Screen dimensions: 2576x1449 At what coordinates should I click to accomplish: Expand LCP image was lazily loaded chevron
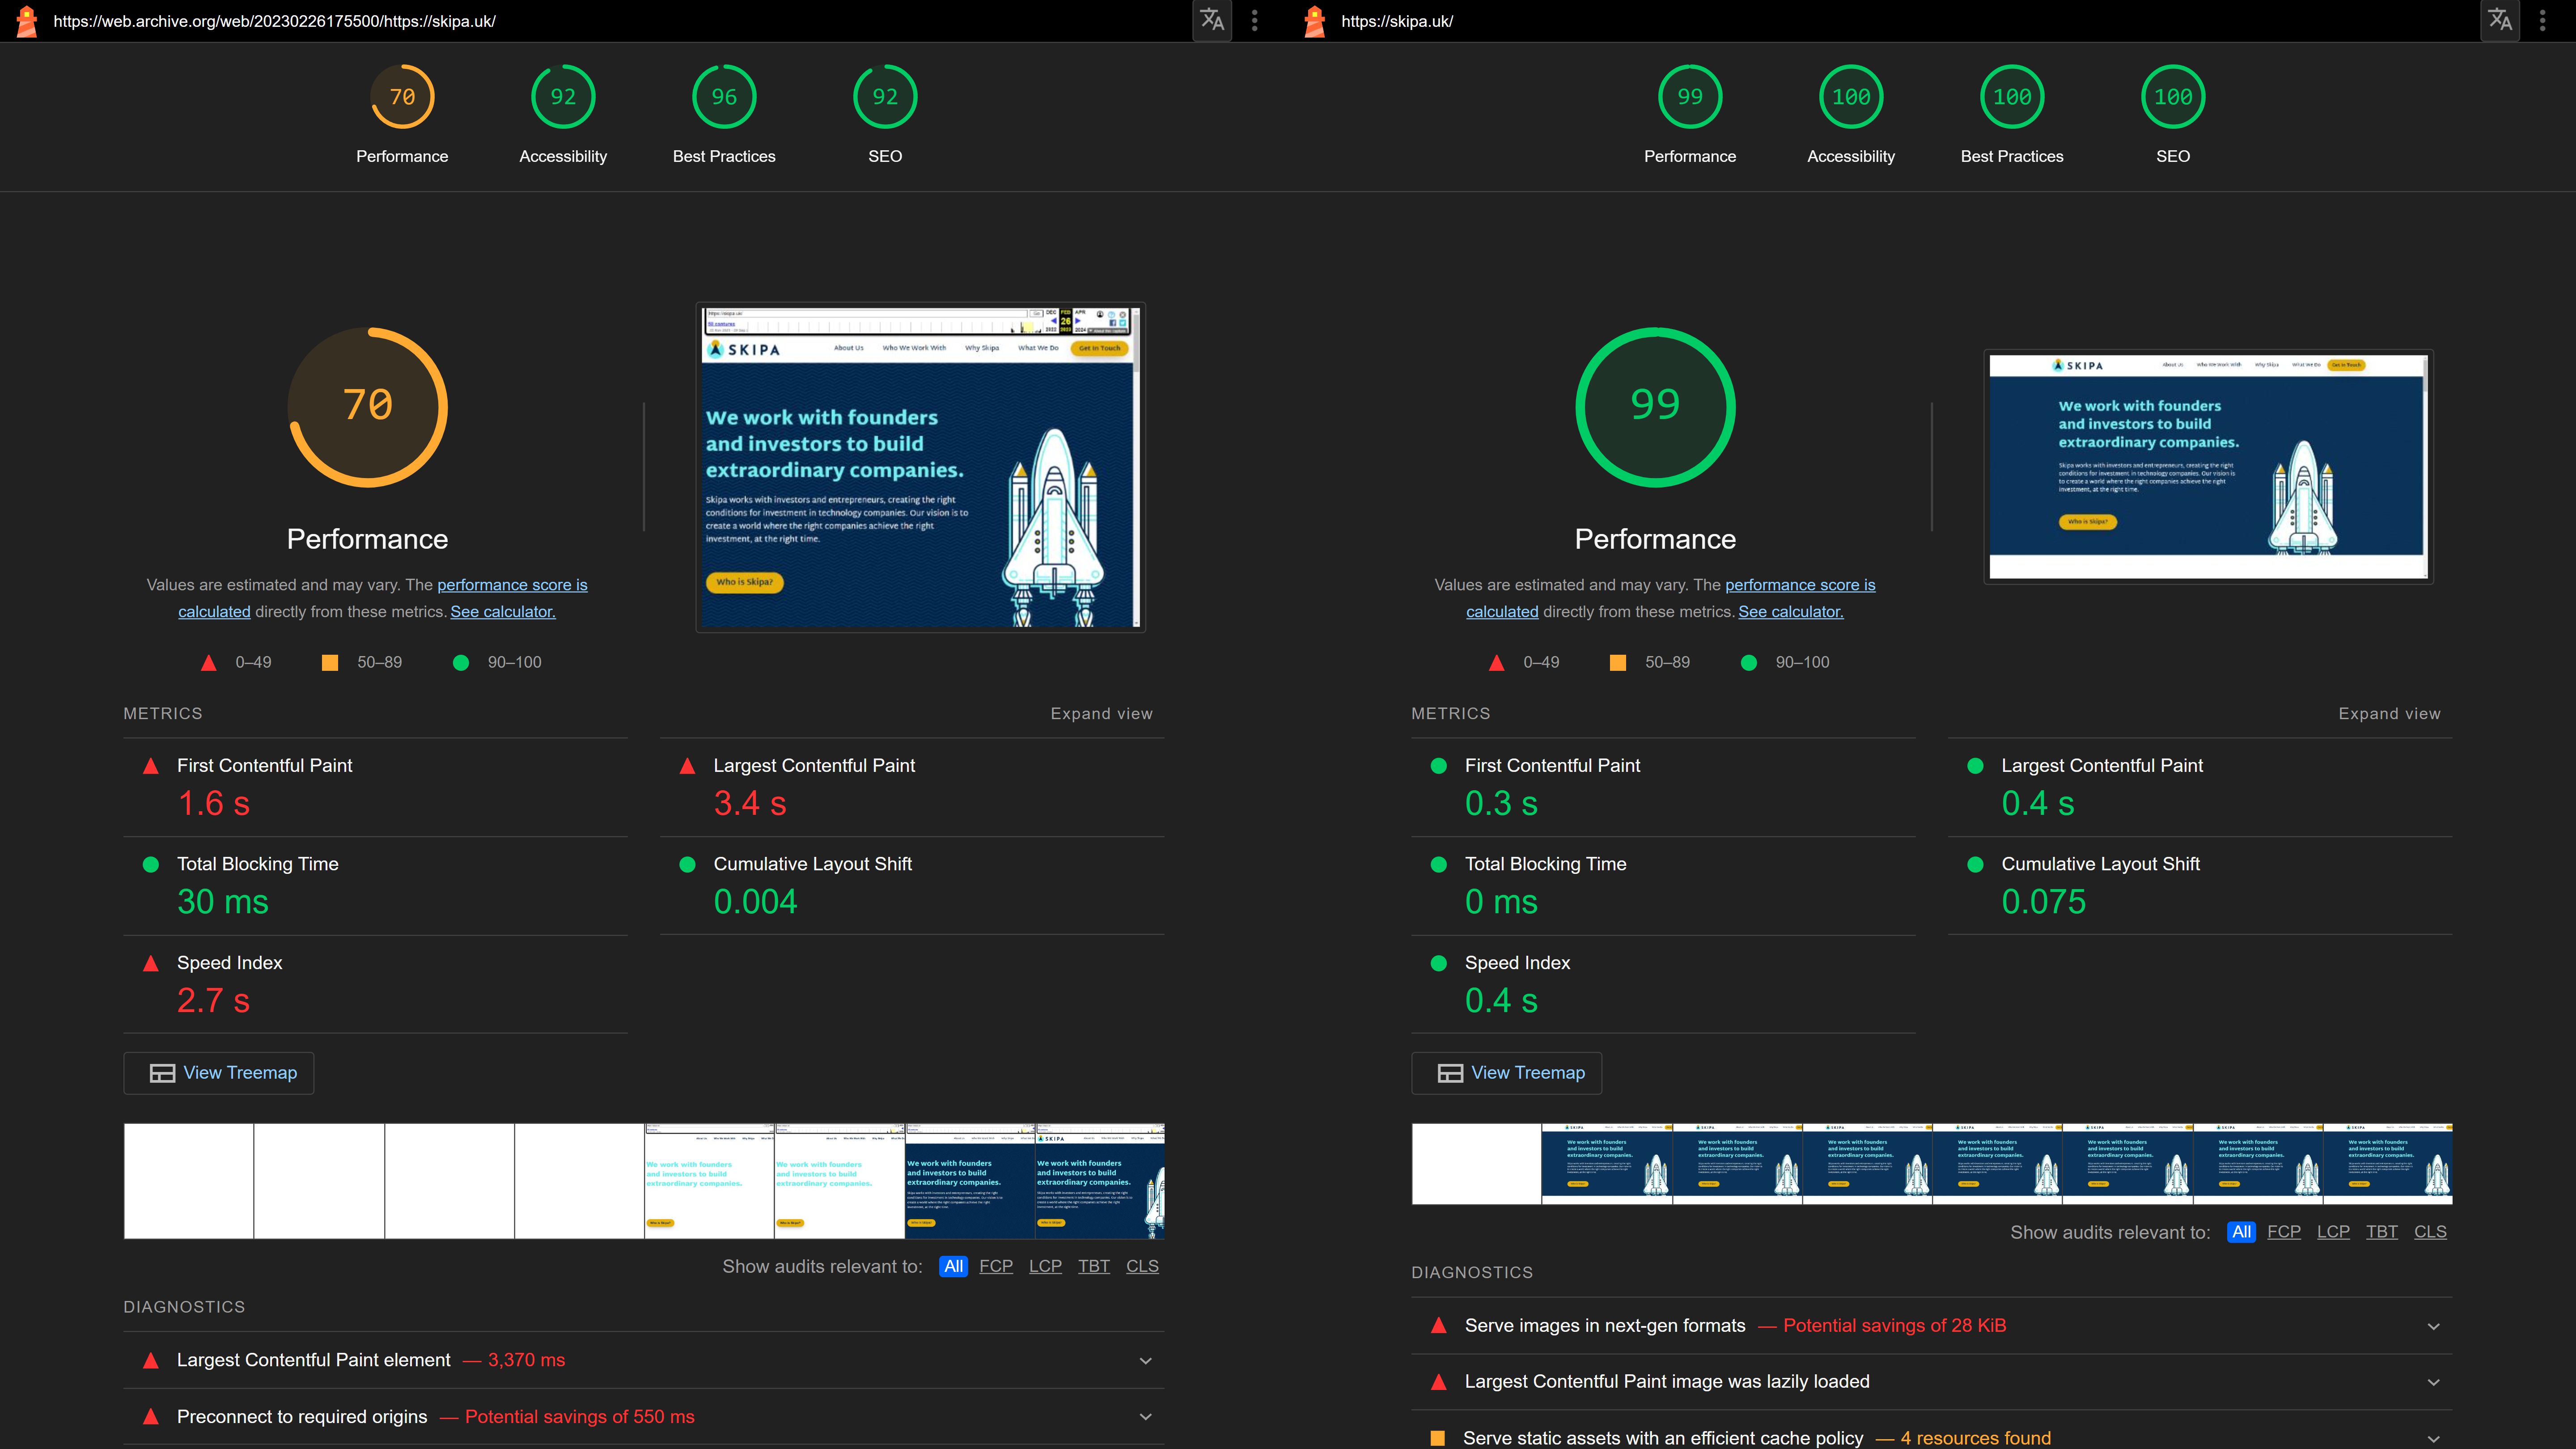click(x=2434, y=1383)
